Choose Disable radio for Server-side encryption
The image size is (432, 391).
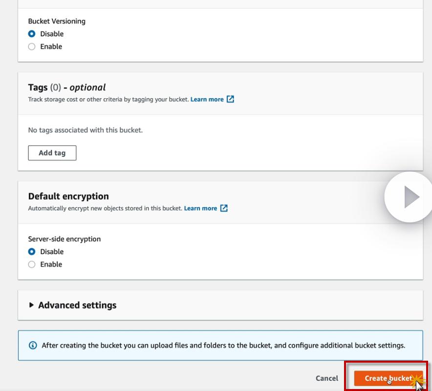[x=32, y=252]
